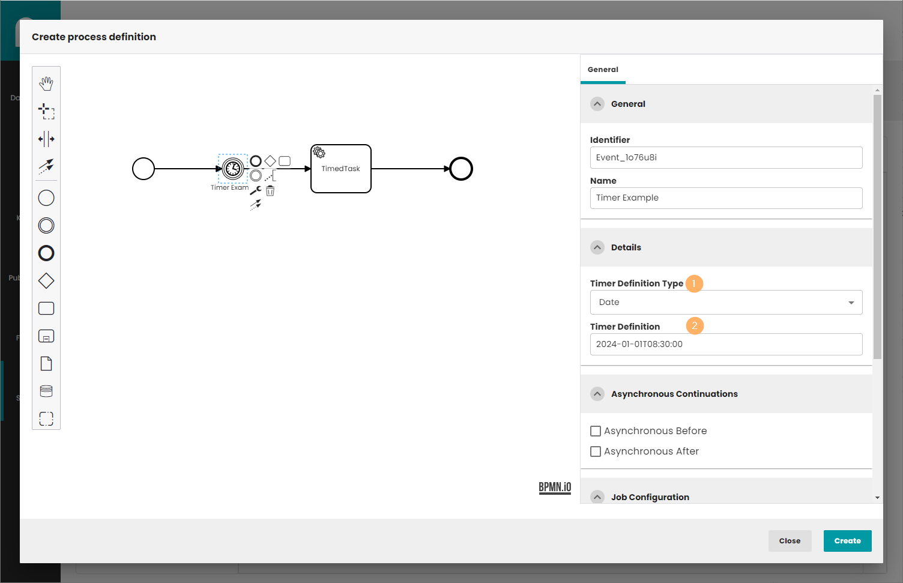The height and width of the screenshot is (583, 903).
Task: Enable Asynchronous Before checkbox
Action: tap(596, 431)
